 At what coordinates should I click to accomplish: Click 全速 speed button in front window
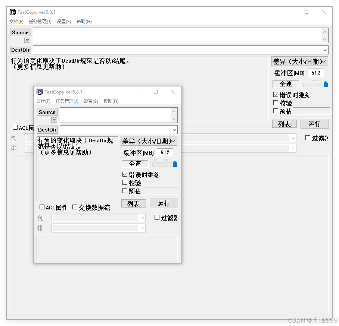point(135,164)
